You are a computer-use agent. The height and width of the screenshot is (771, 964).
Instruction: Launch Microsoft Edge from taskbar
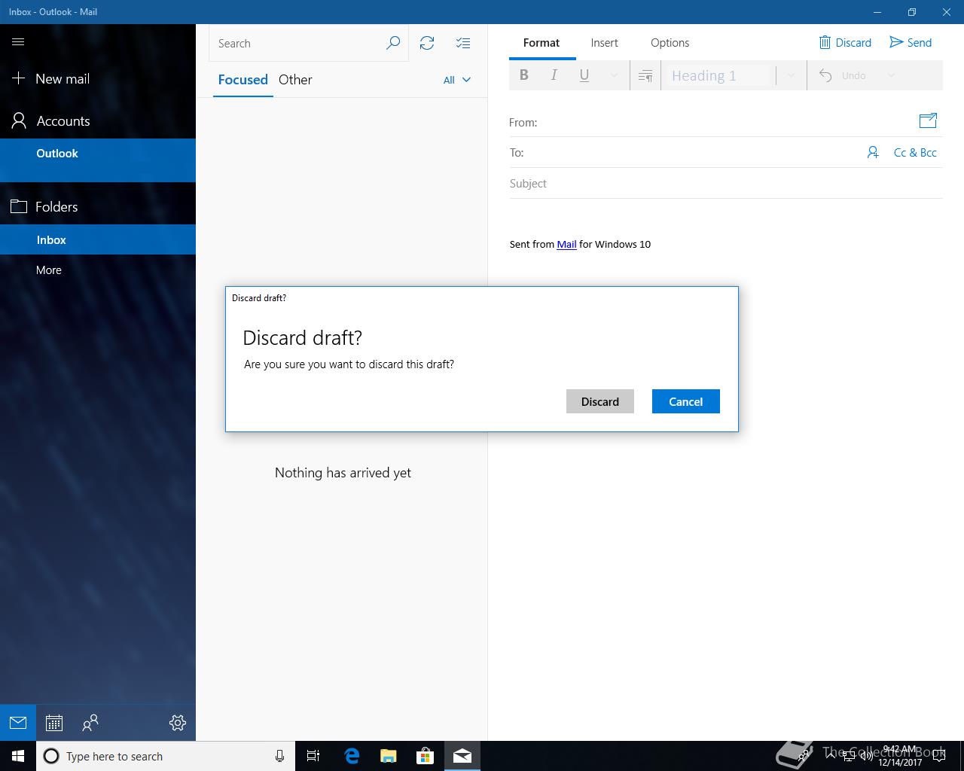pos(352,756)
